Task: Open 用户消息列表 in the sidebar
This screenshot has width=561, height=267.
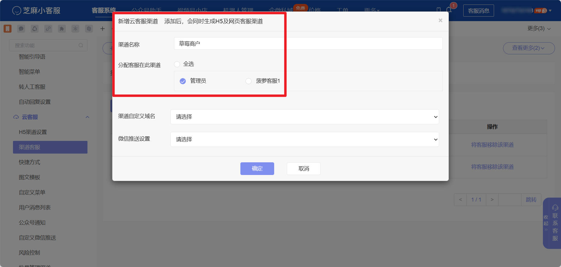Action: click(x=35, y=208)
